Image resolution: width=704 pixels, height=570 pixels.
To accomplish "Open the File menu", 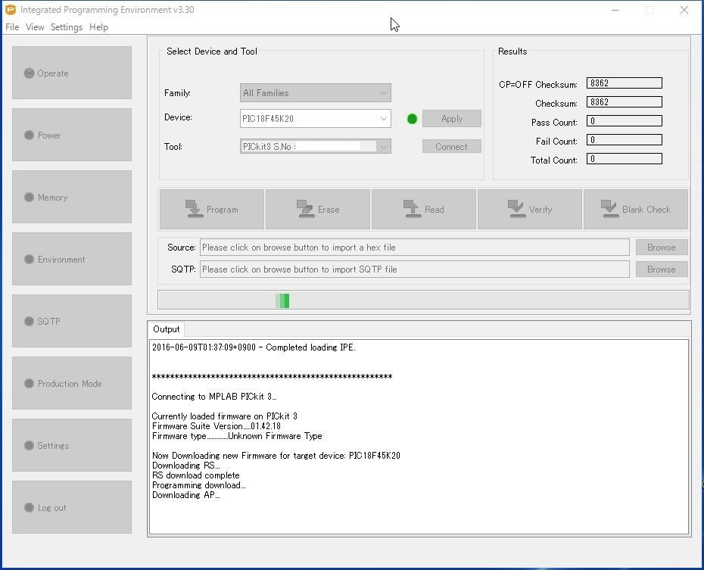I will [12, 27].
